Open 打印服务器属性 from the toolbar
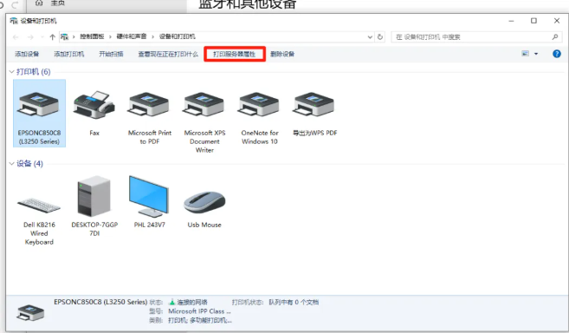 235,54
